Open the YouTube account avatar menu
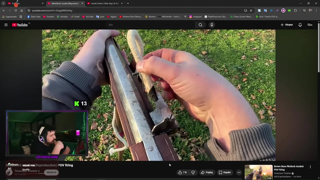320x180 pixels. coord(310,25)
